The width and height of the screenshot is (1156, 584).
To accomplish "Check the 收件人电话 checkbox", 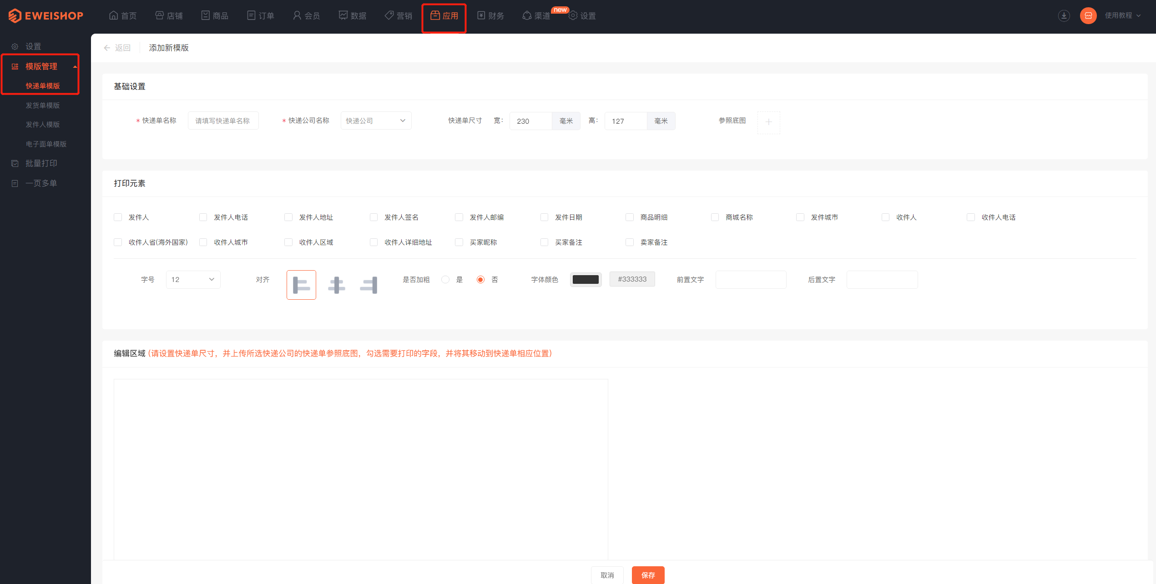I will (971, 217).
